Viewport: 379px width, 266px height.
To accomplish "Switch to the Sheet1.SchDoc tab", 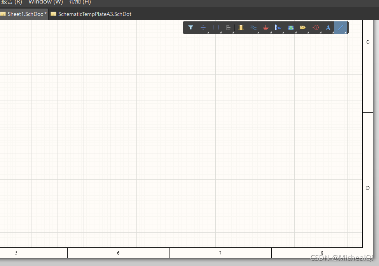I will (24, 14).
